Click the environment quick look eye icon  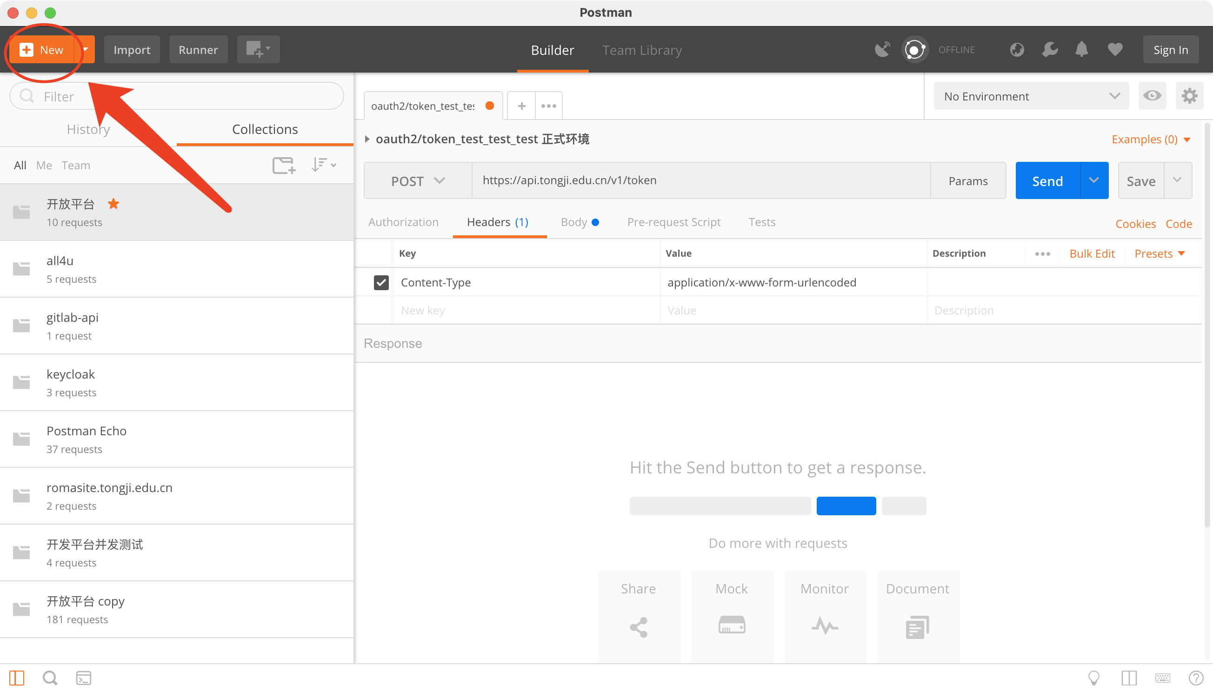click(1152, 96)
